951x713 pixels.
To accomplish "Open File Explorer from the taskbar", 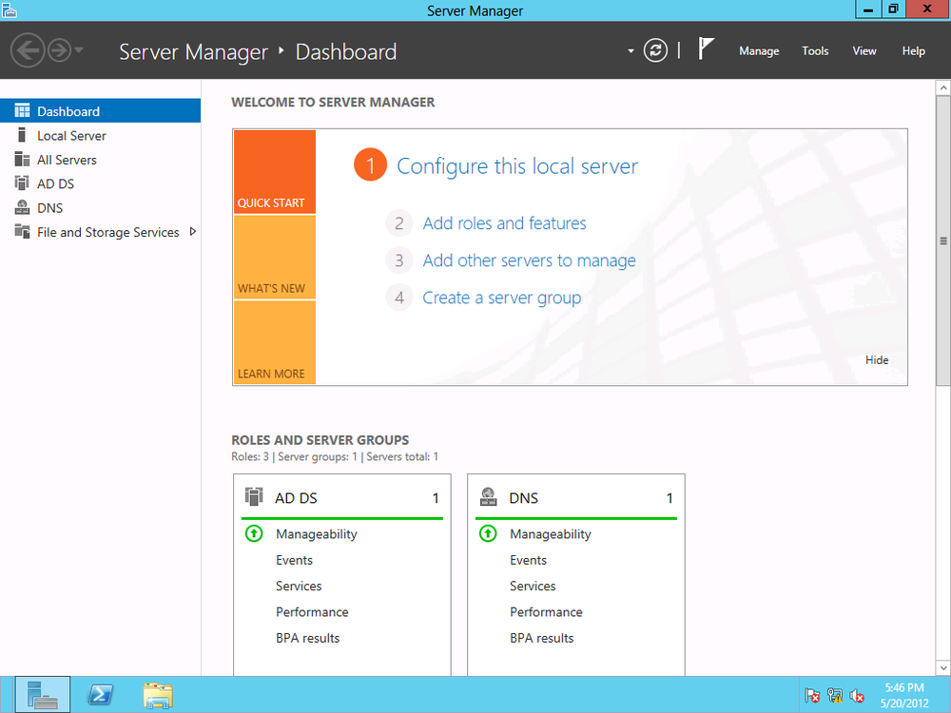I will coord(158,696).
